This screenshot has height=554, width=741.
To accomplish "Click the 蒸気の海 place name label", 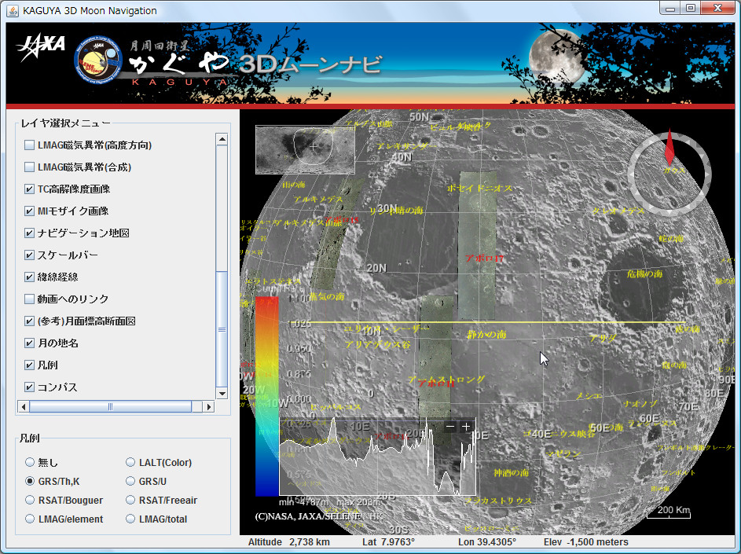I will (327, 296).
